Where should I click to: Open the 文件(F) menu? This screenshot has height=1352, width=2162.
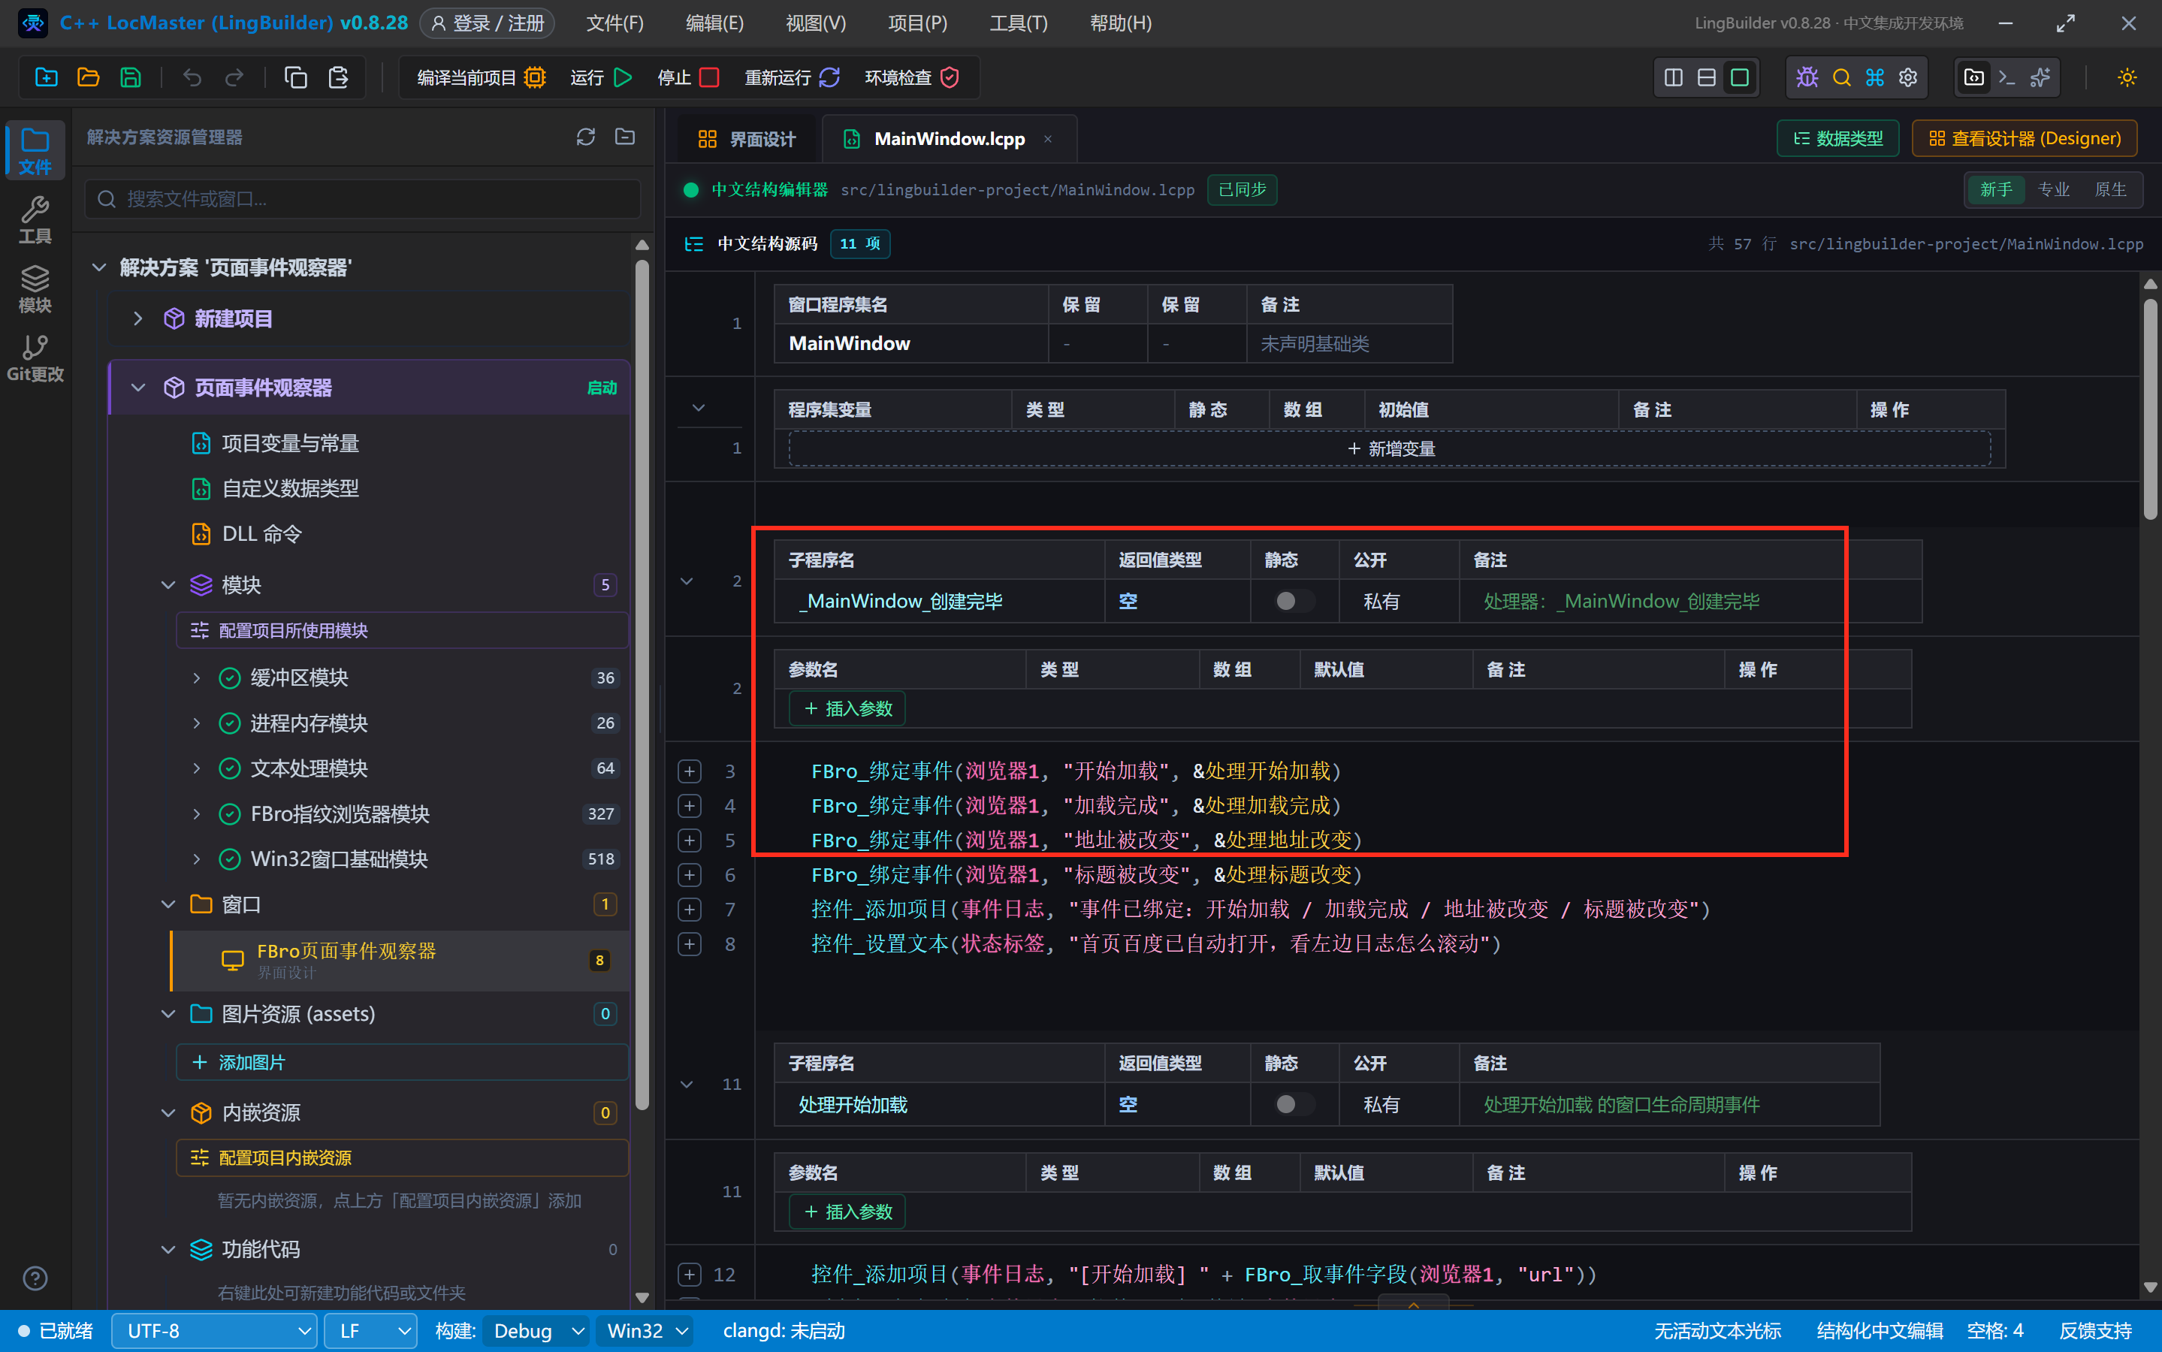(x=614, y=23)
